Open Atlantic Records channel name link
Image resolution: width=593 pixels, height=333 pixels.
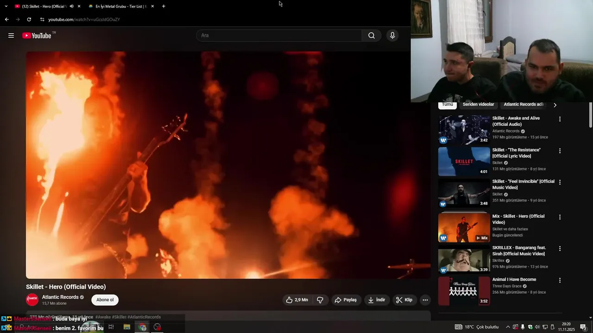click(x=60, y=297)
